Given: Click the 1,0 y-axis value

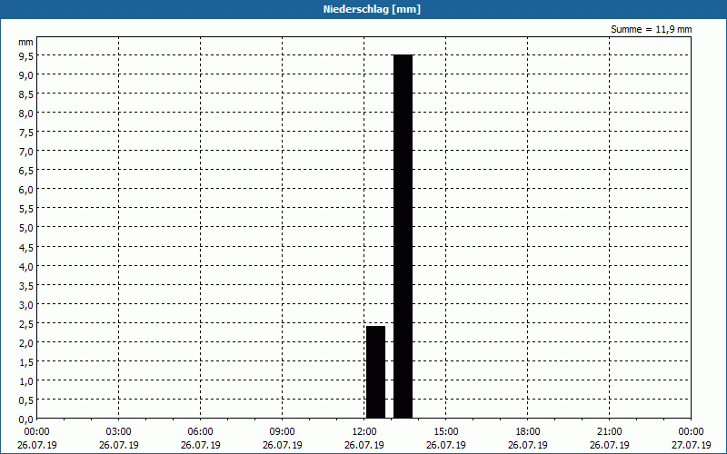Looking at the screenshot, I should pos(25,381).
